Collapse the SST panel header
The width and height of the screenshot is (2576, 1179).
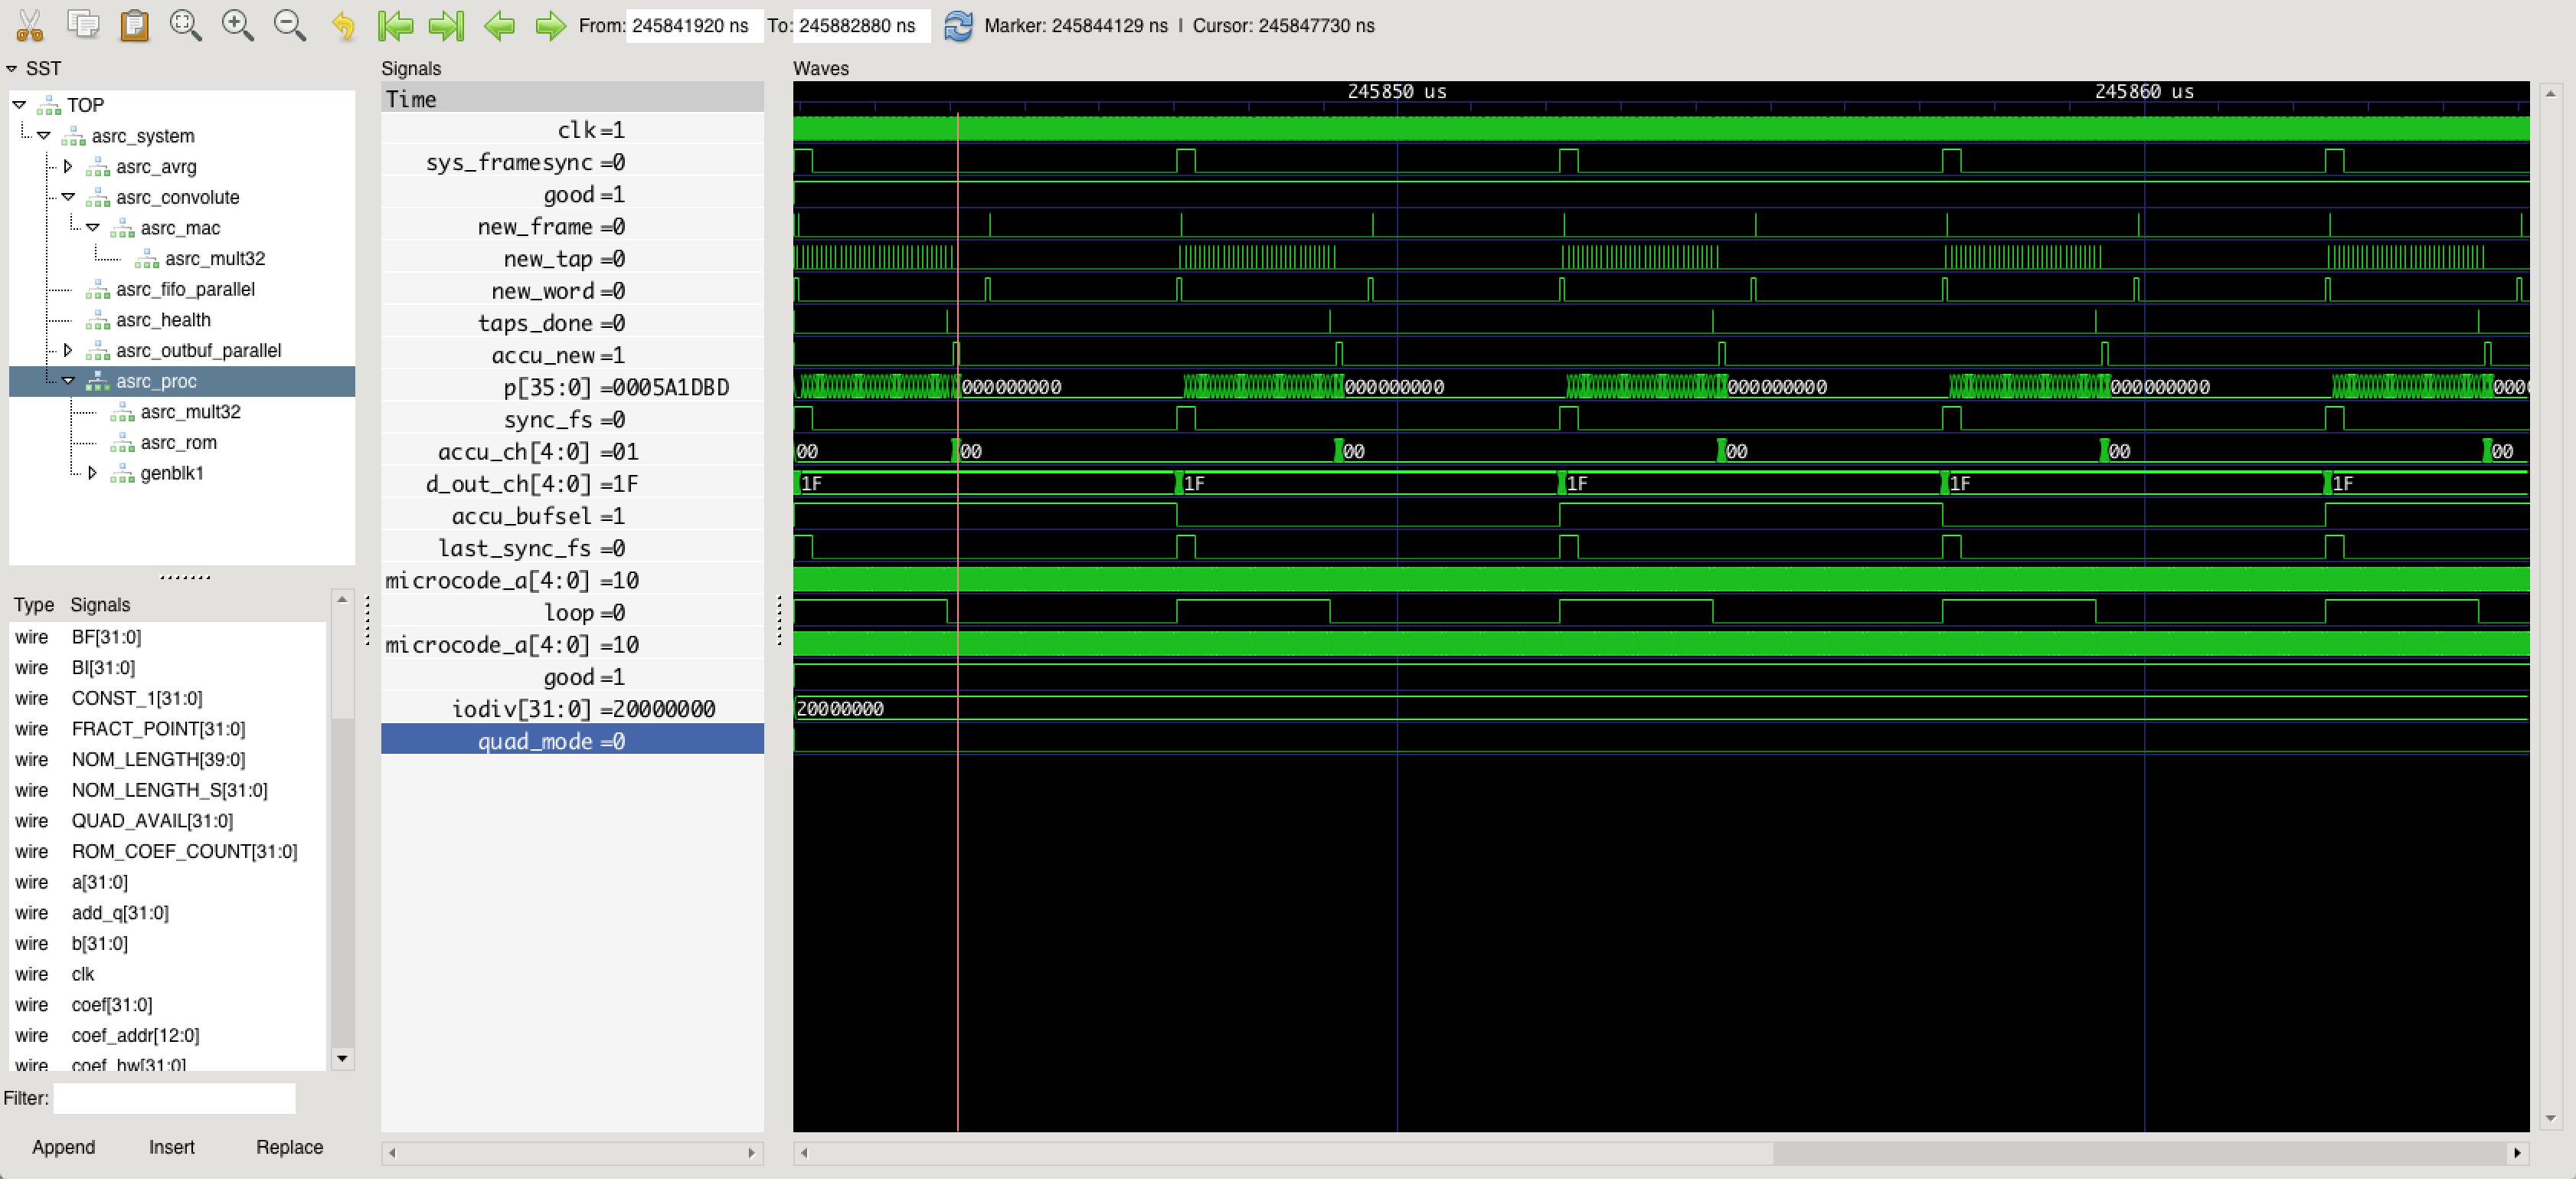tap(12, 68)
